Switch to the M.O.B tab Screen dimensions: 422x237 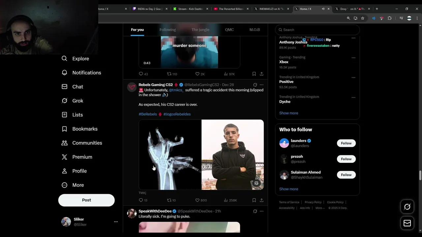pos(255,30)
